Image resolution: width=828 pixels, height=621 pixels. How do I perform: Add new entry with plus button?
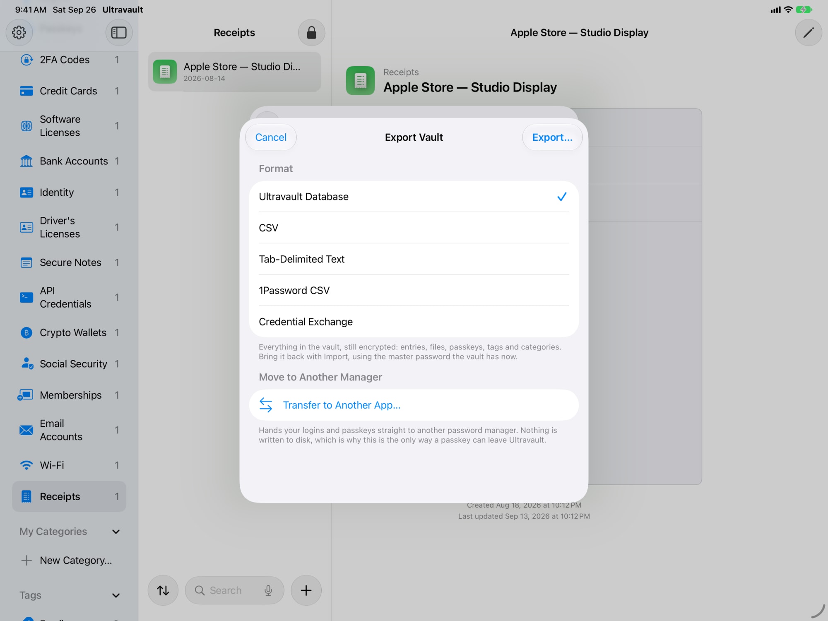coord(306,590)
